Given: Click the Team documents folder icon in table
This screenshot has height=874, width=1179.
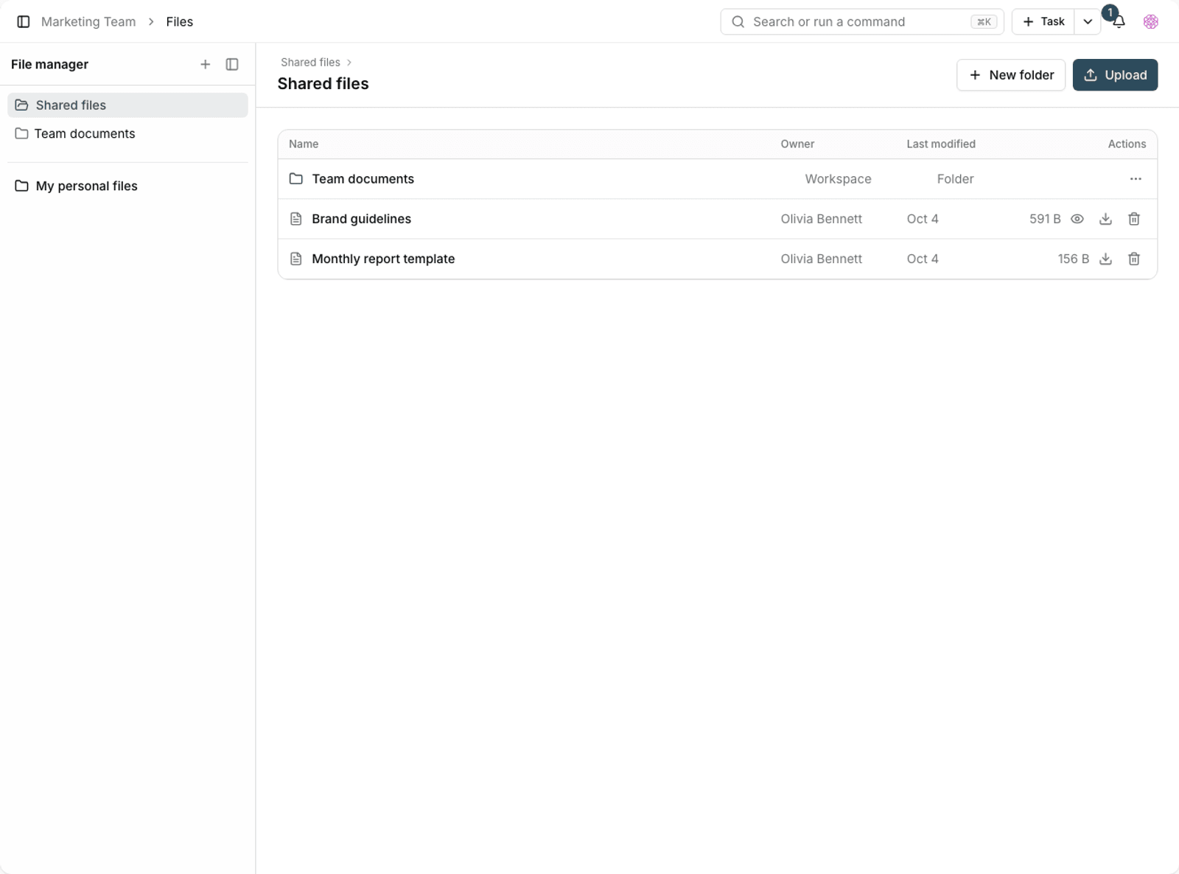Looking at the screenshot, I should pyautogui.click(x=296, y=179).
